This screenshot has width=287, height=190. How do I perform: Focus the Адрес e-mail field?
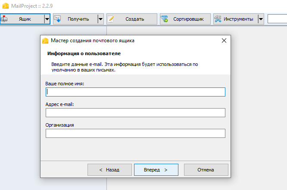tap(135, 112)
